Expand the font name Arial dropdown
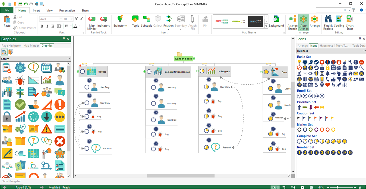This screenshot has width=366, height=189. (x=61, y=19)
